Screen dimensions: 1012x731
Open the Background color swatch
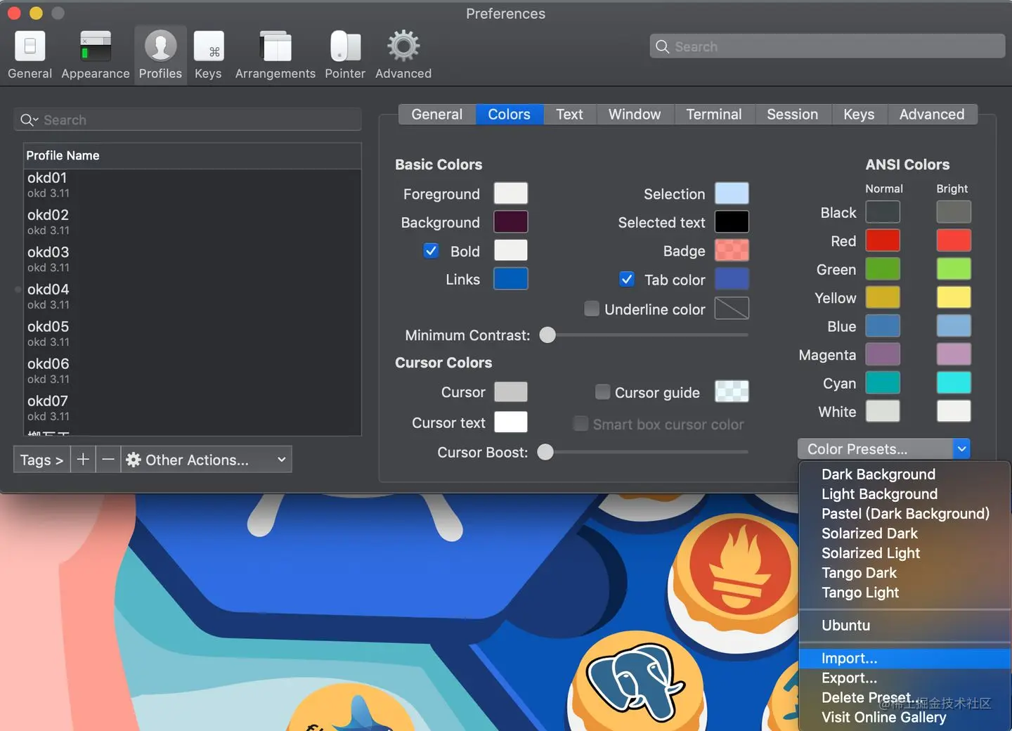511,221
